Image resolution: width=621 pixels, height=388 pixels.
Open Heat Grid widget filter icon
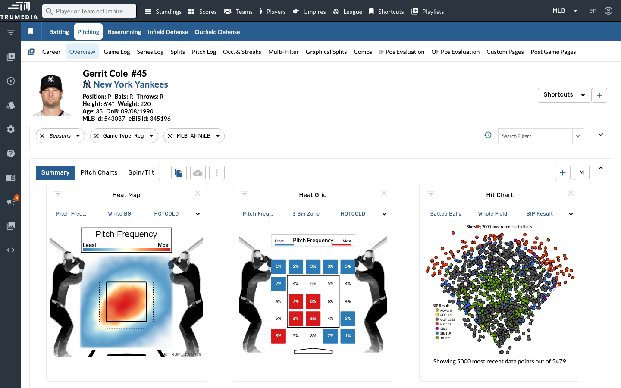pos(245,193)
